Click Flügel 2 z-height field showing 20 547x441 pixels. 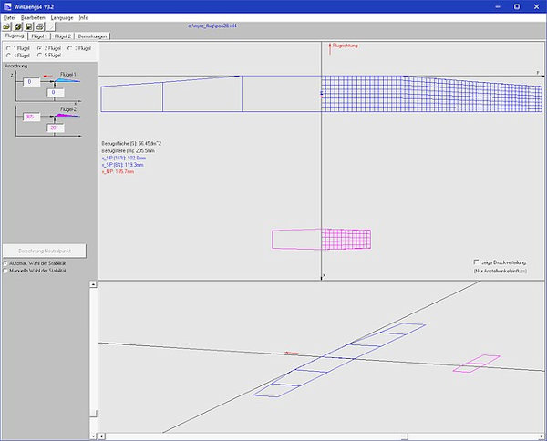[56, 128]
